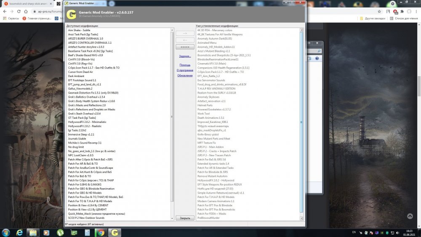421x237 pixels.
Task: Open the Помощь help link
Action: (185, 65)
